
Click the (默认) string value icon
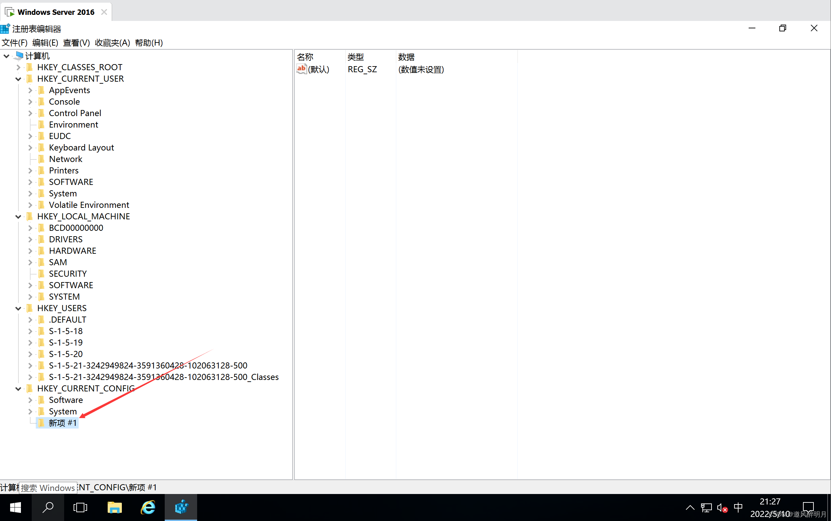pos(301,69)
